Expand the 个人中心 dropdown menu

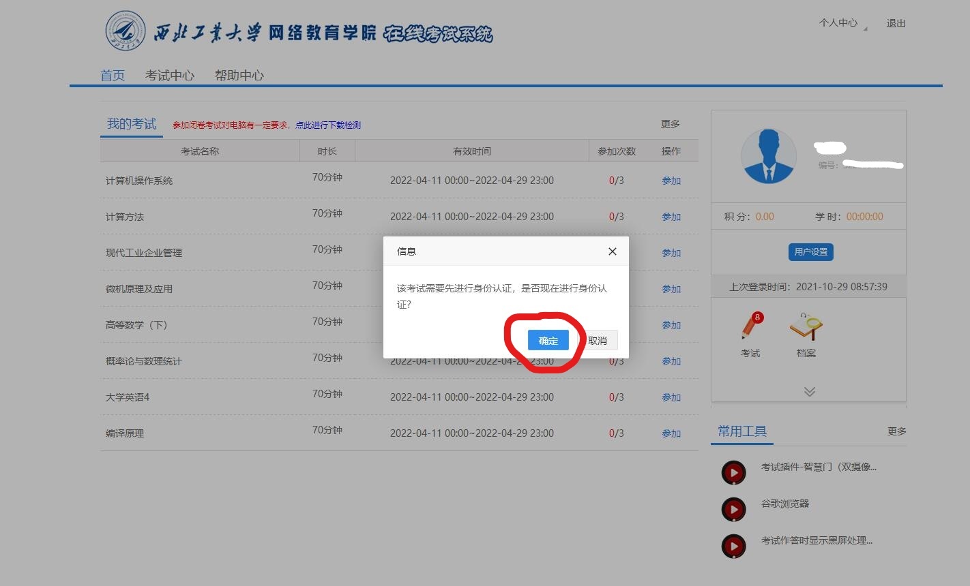click(838, 22)
